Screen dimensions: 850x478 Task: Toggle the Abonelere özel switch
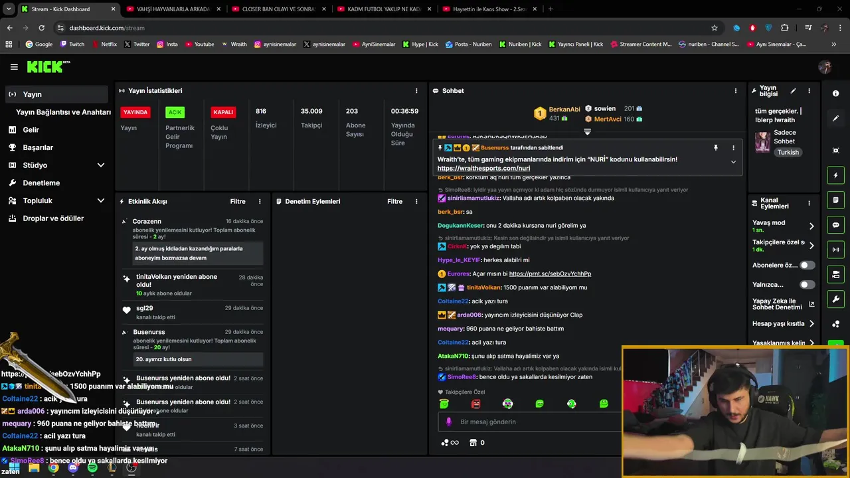pyautogui.click(x=807, y=265)
